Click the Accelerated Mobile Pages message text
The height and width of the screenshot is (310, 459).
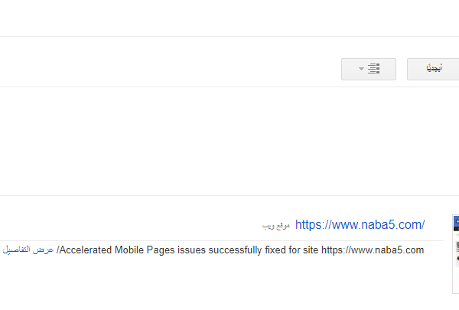(241, 250)
